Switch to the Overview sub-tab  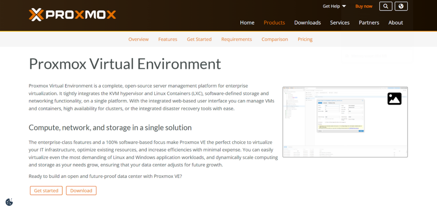(x=139, y=39)
